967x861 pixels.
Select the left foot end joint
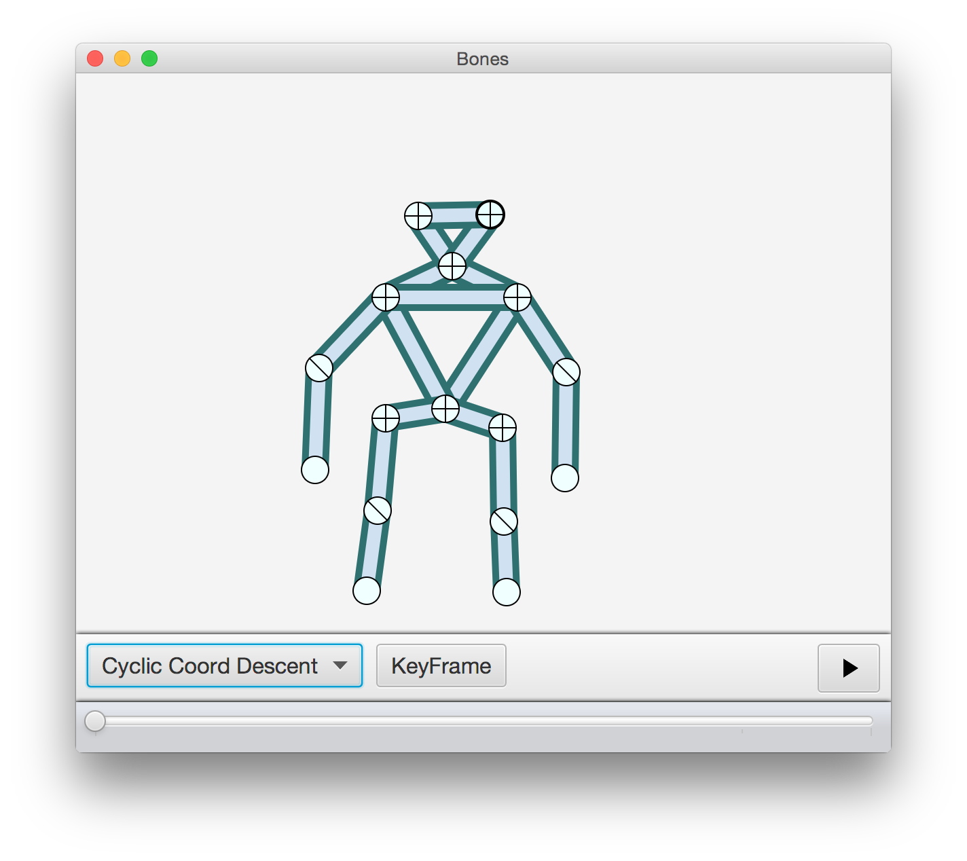coord(367,591)
